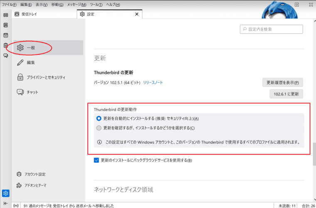
Task: Select 更新を自動的にインストールする radio option
Action: pyautogui.click(x=99, y=118)
